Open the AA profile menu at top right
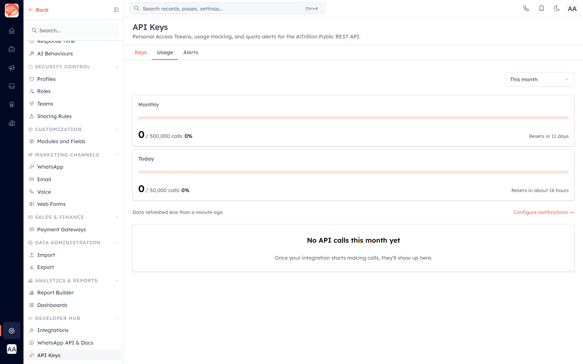The width and height of the screenshot is (583, 364). pyautogui.click(x=572, y=8)
